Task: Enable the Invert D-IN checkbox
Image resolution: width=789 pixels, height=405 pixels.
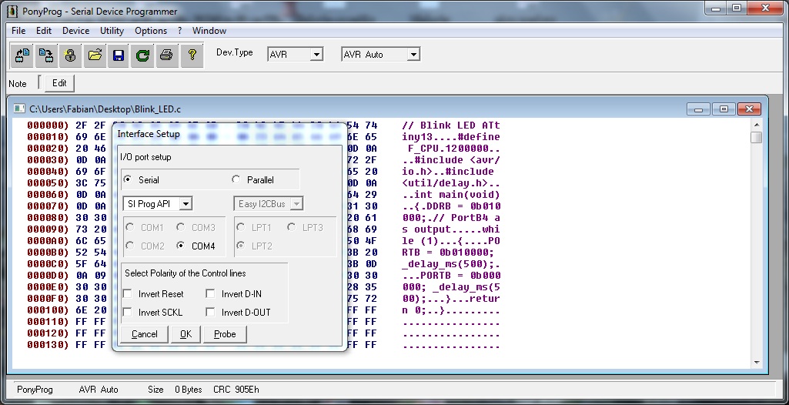Action: coord(211,294)
